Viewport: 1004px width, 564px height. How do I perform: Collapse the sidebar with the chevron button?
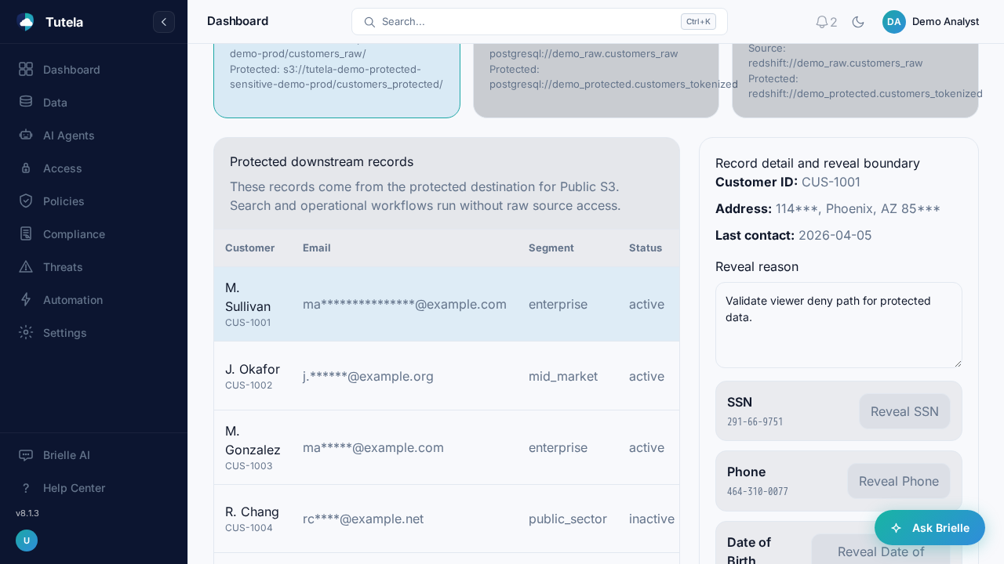[163, 22]
